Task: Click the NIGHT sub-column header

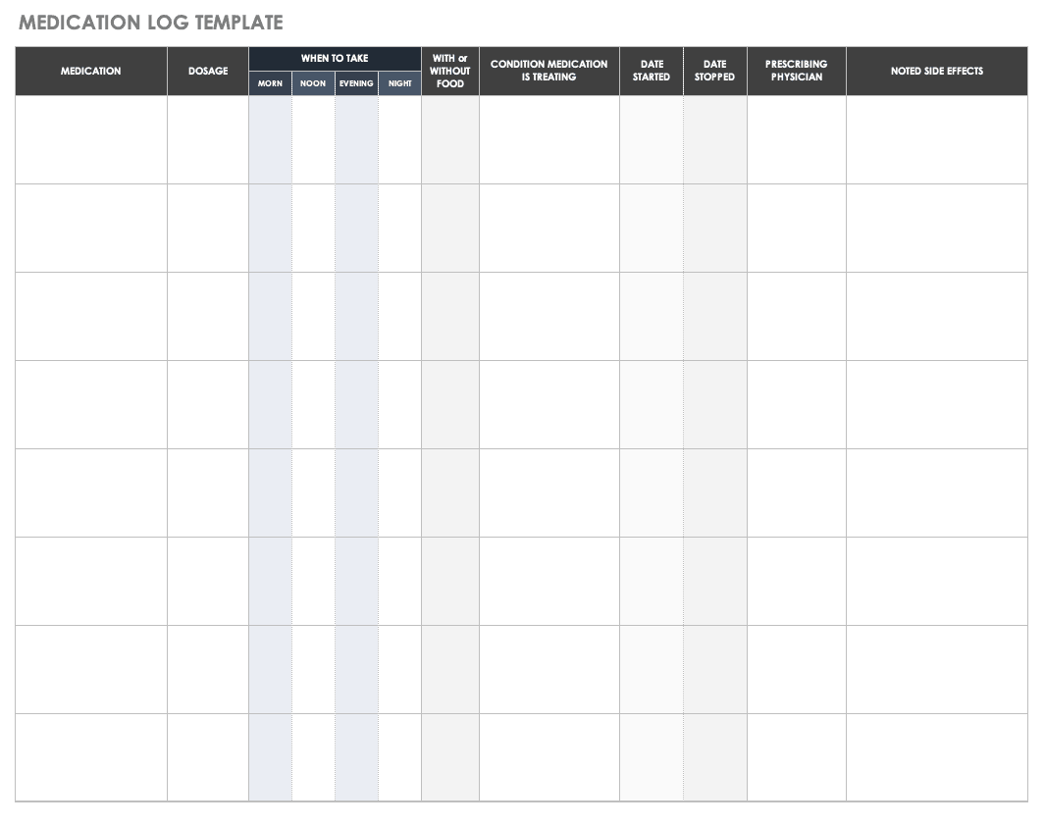Action: pyautogui.click(x=399, y=83)
